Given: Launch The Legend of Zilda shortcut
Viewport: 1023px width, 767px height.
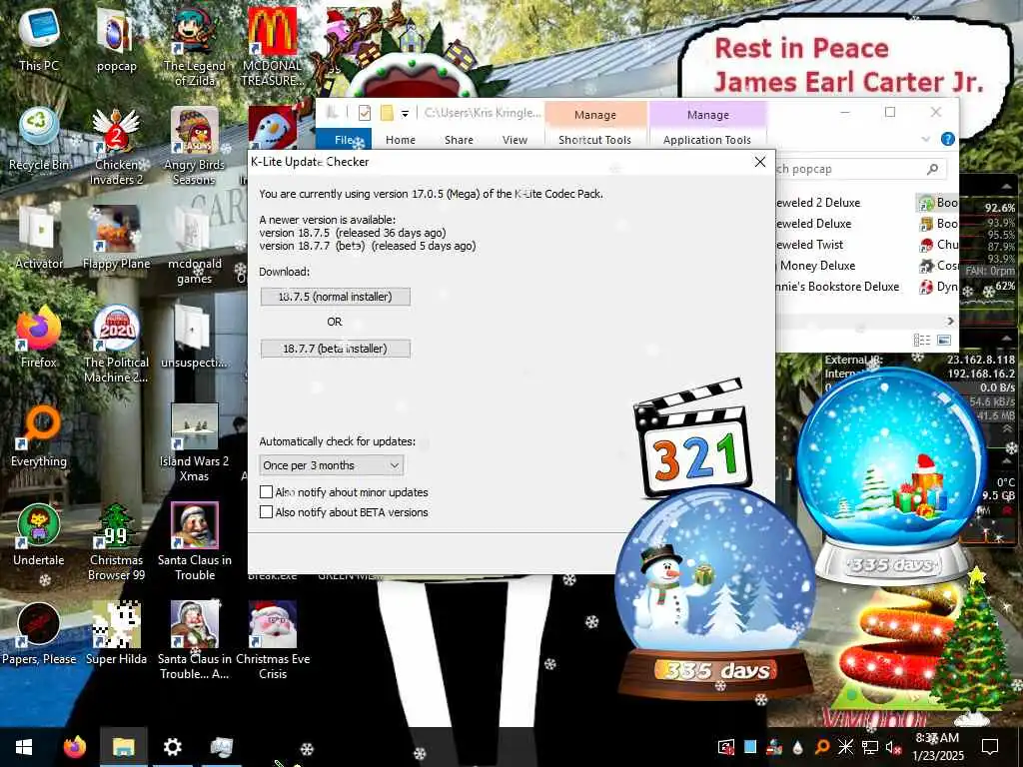Looking at the screenshot, I should pyautogui.click(x=195, y=46).
